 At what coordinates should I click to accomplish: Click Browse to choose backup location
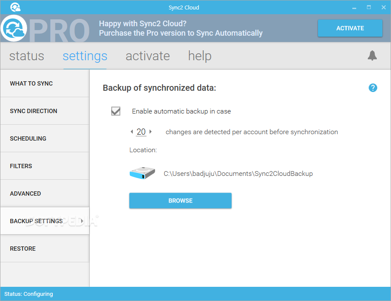click(180, 200)
